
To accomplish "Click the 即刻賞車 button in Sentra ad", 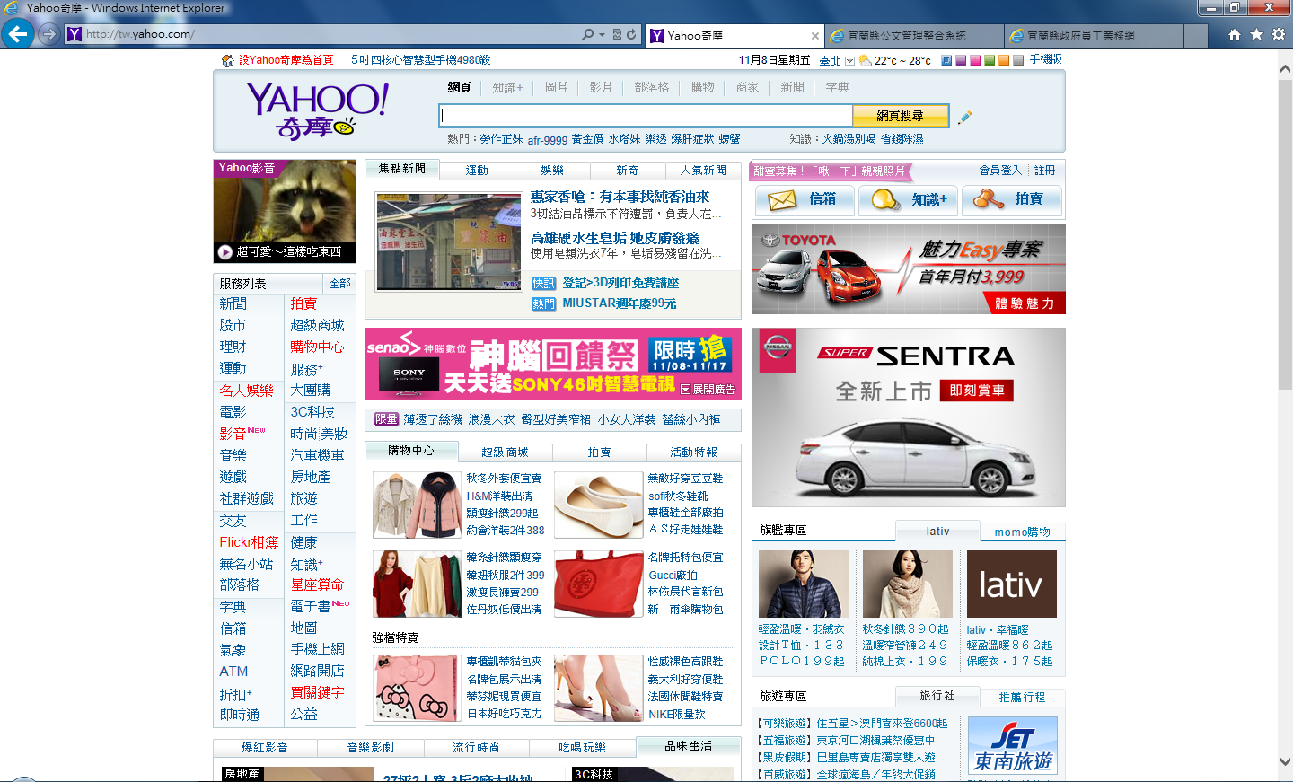I will point(977,391).
